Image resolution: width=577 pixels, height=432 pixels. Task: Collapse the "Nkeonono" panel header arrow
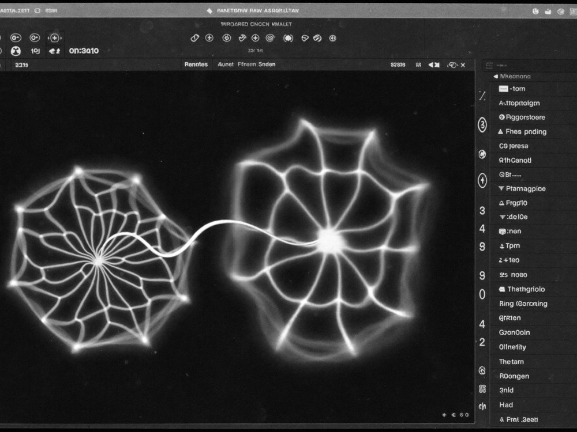click(x=495, y=77)
